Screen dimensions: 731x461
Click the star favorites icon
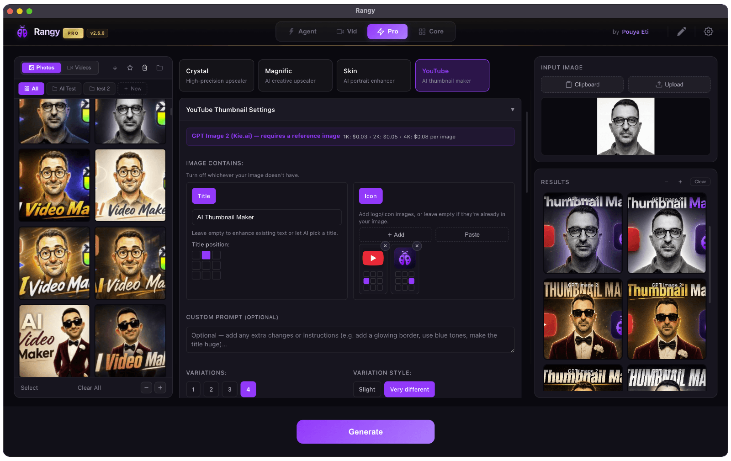(x=130, y=68)
